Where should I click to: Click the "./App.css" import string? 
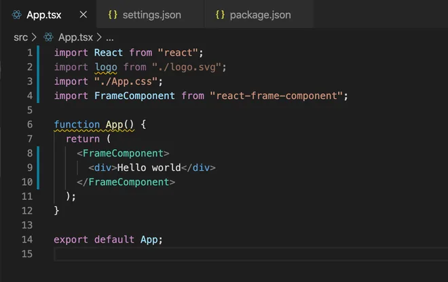click(x=126, y=81)
